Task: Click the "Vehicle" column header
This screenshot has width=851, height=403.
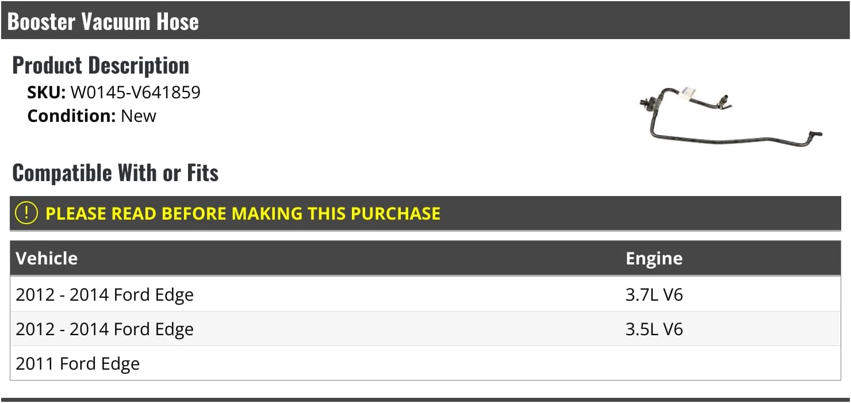Action: (x=47, y=258)
